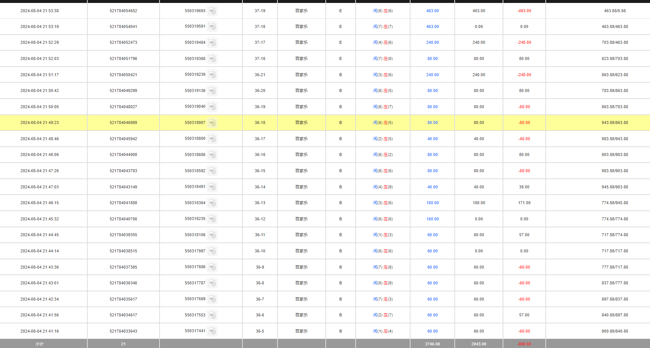Screen dimensions: 650x348
Task: Click the video icon next to 550317441
Action: pyautogui.click(x=212, y=331)
